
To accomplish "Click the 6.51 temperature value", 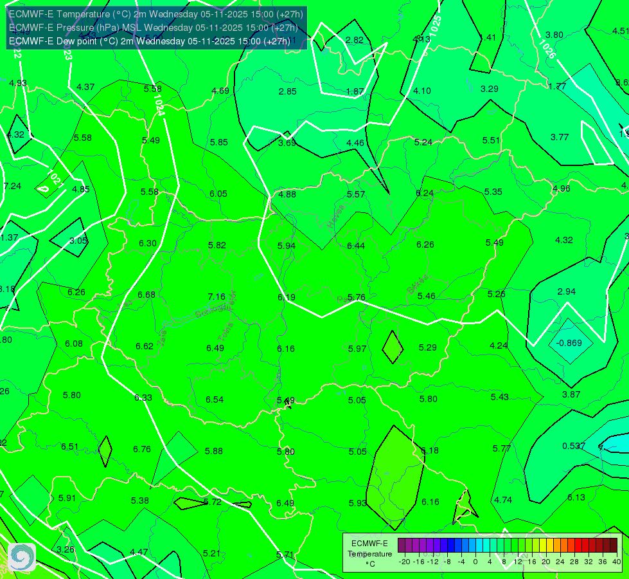I will coord(70,447).
